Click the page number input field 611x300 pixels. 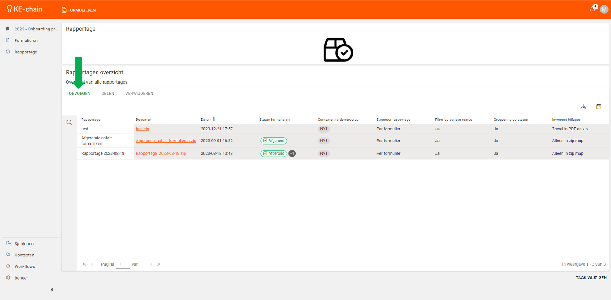(123, 264)
